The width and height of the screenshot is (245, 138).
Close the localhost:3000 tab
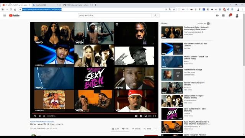point(60,5)
